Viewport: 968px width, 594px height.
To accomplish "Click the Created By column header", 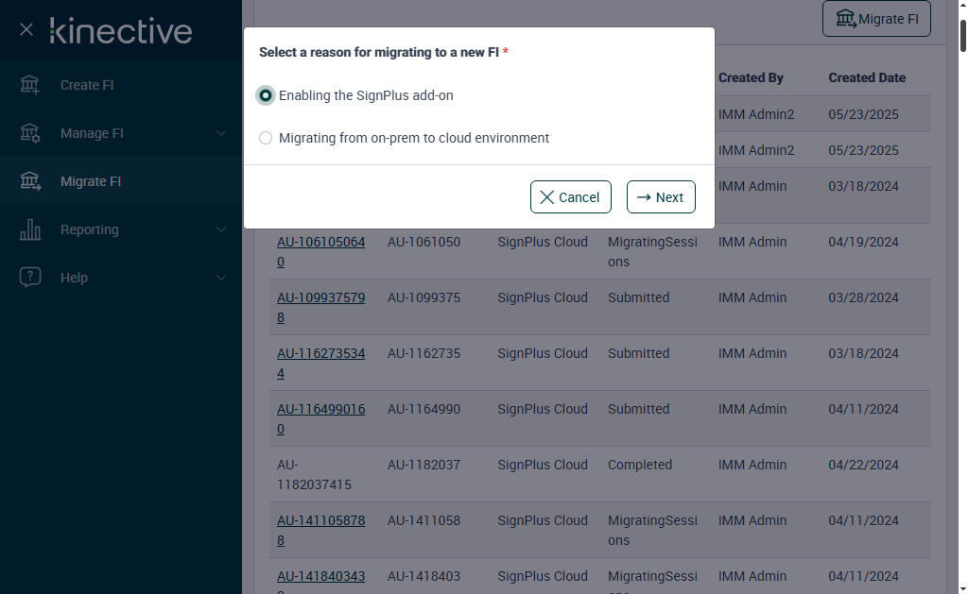I will point(751,77).
